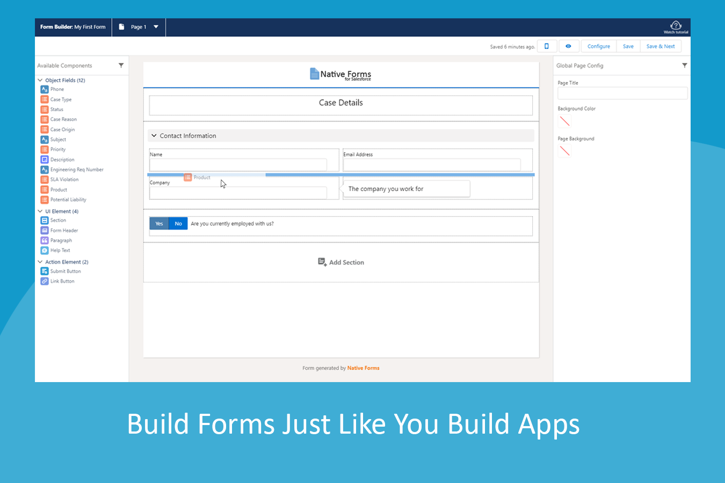Image resolution: width=725 pixels, height=483 pixels.
Task: Select 'Case Reason' text
Action: (63, 119)
